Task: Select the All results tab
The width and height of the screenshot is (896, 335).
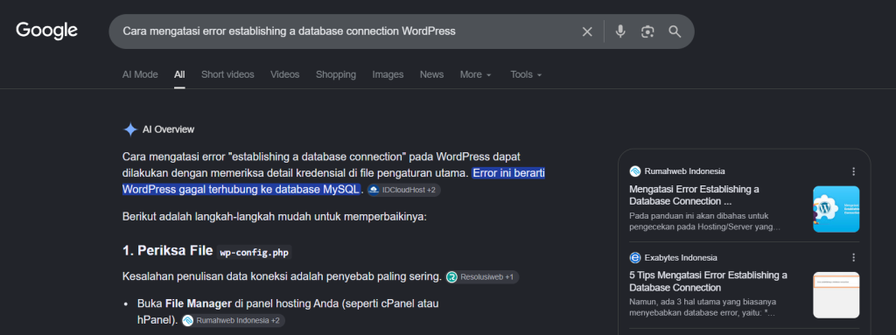Action: [179, 75]
